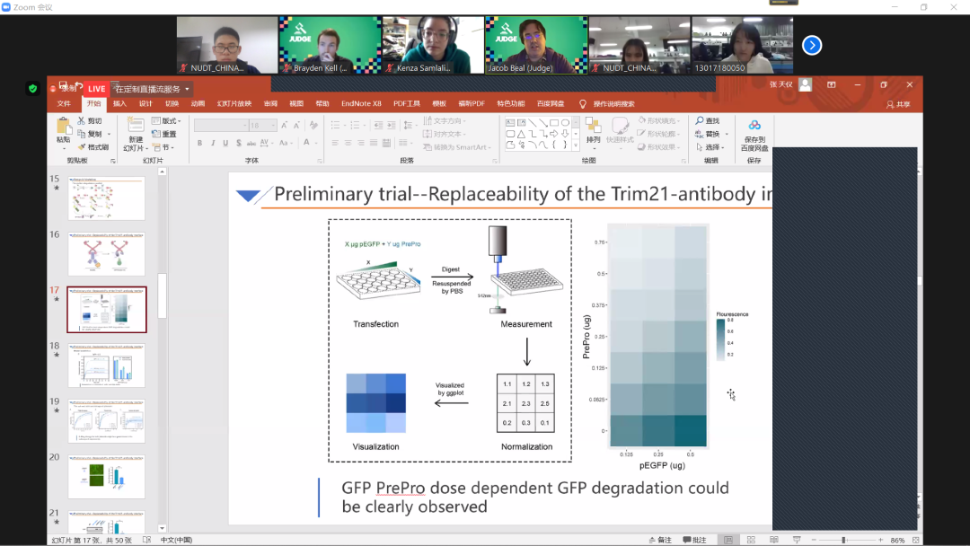
Task: Click the rectangle shape in shapes gallery
Action: coord(554,123)
